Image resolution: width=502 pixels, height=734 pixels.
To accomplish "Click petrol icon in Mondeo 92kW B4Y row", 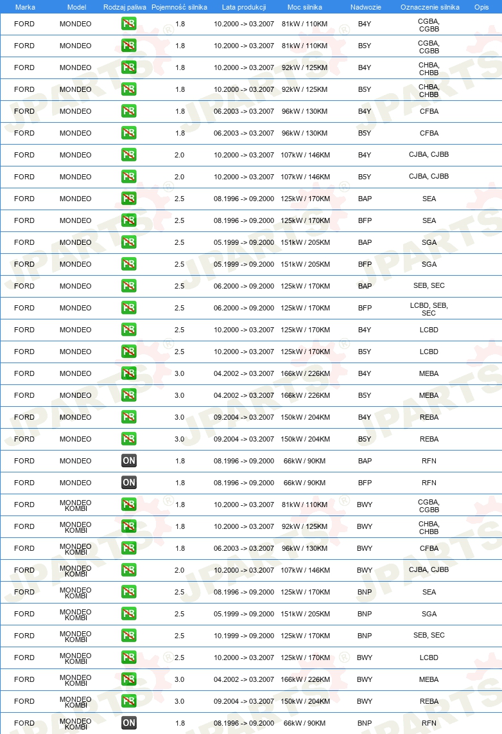I will (x=128, y=67).
